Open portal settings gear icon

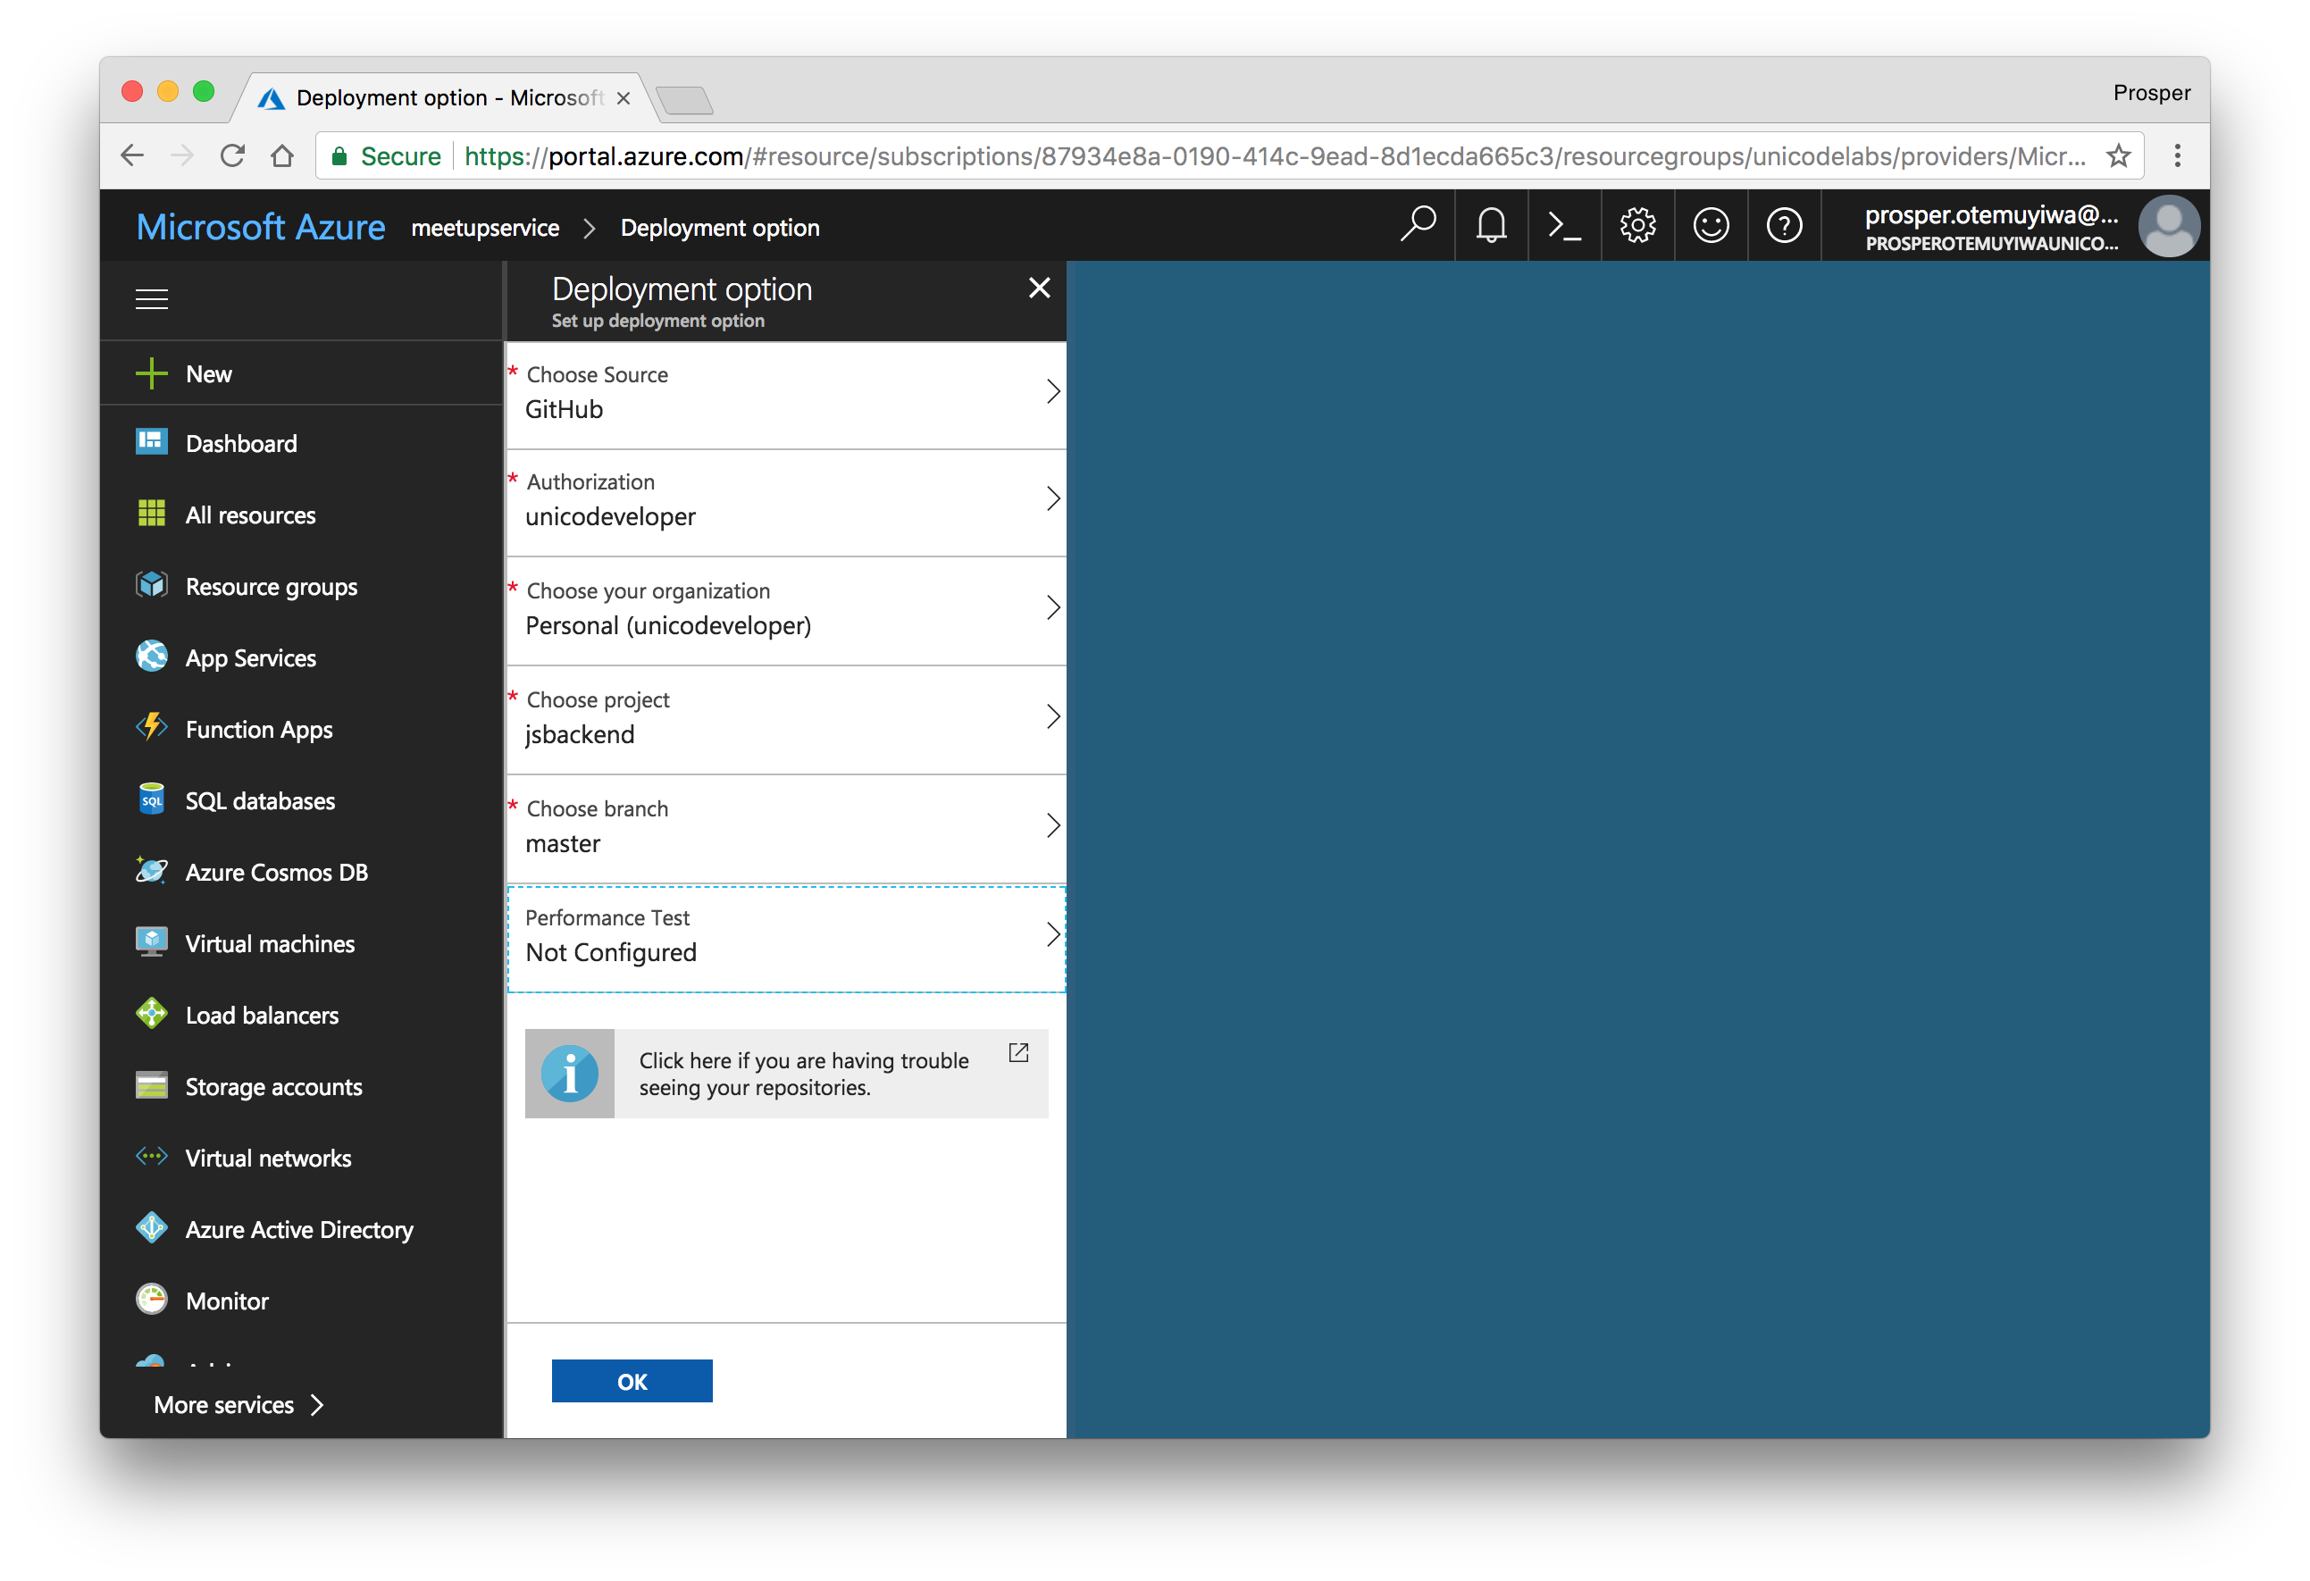pyautogui.click(x=1637, y=226)
